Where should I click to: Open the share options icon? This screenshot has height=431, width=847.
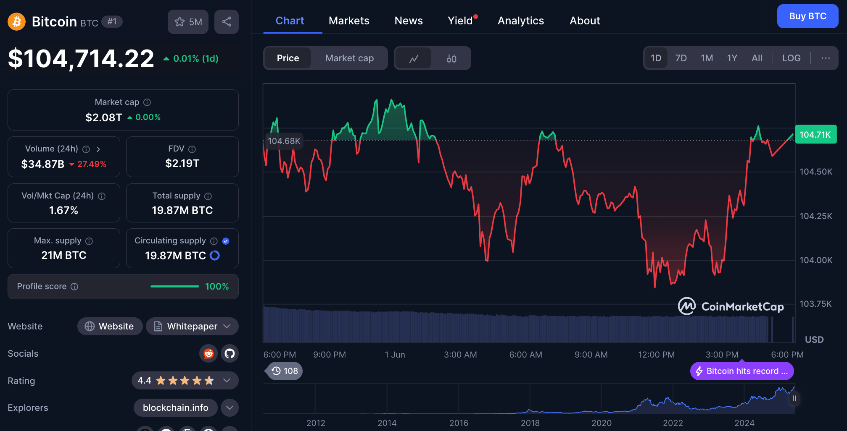point(226,21)
